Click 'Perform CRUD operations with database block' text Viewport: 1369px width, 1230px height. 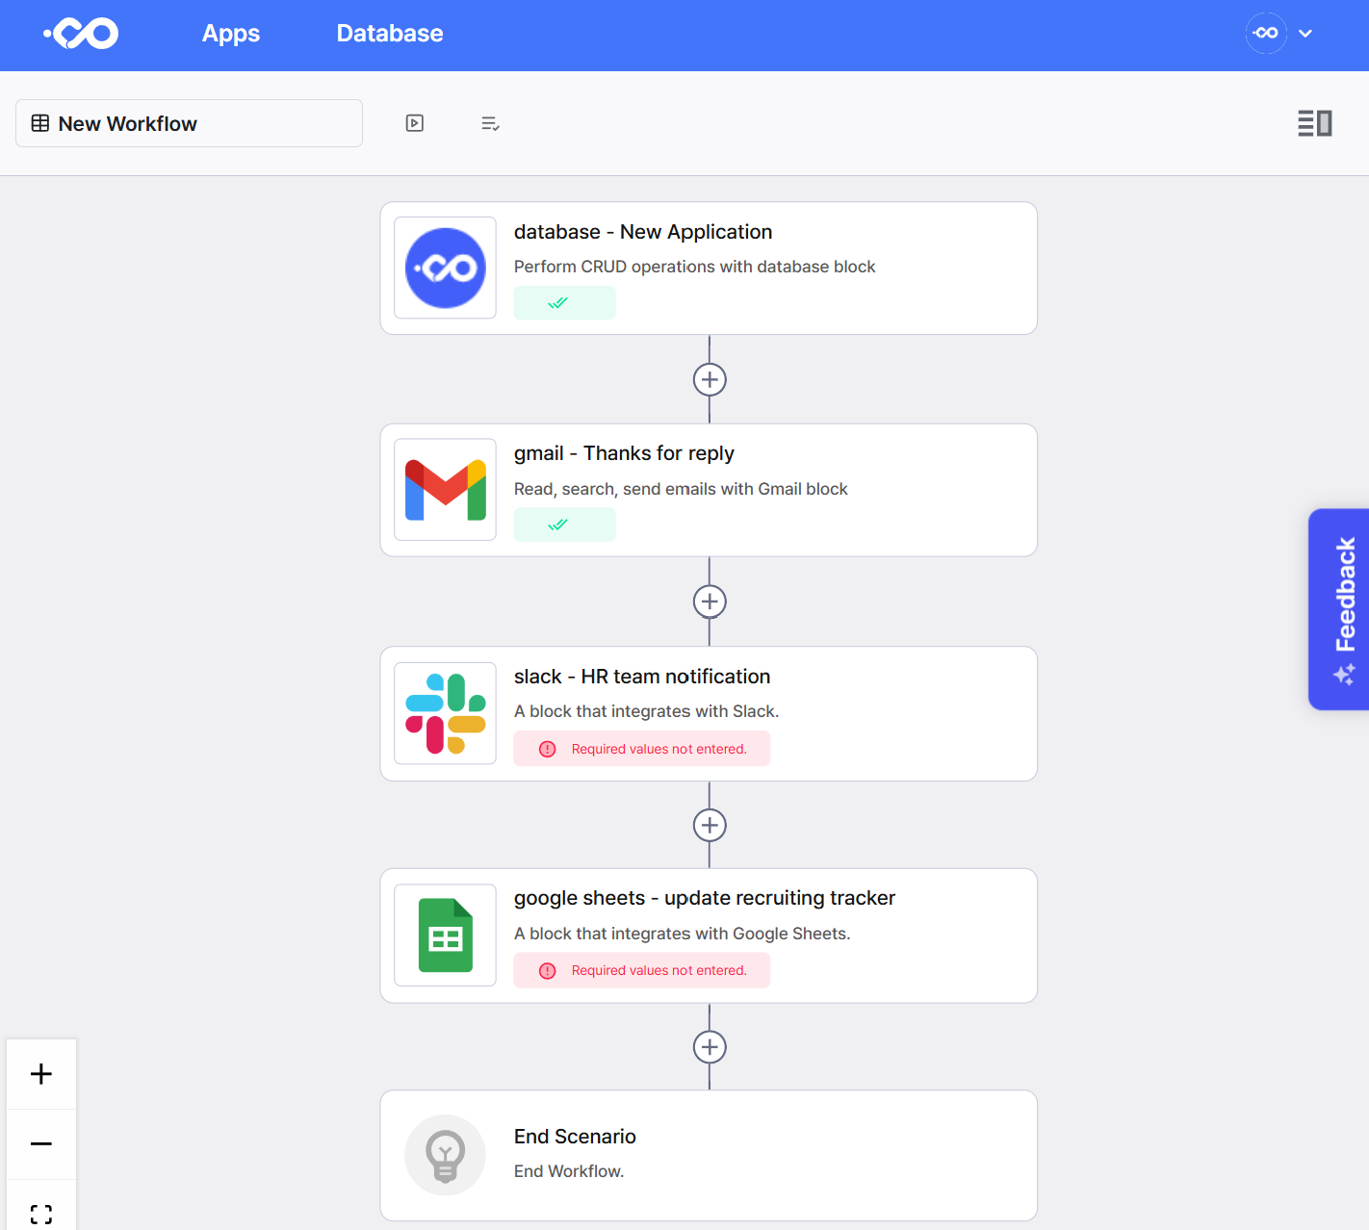coord(694,267)
